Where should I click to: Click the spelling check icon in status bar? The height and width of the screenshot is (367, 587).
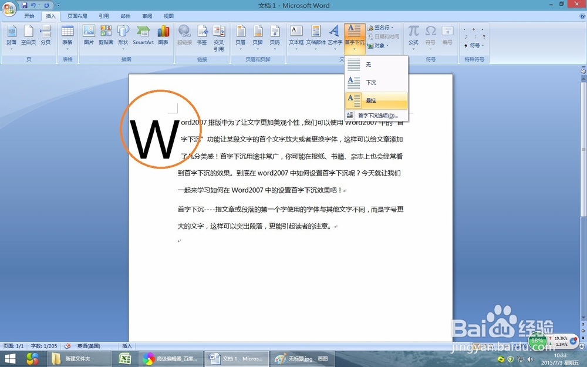point(68,346)
